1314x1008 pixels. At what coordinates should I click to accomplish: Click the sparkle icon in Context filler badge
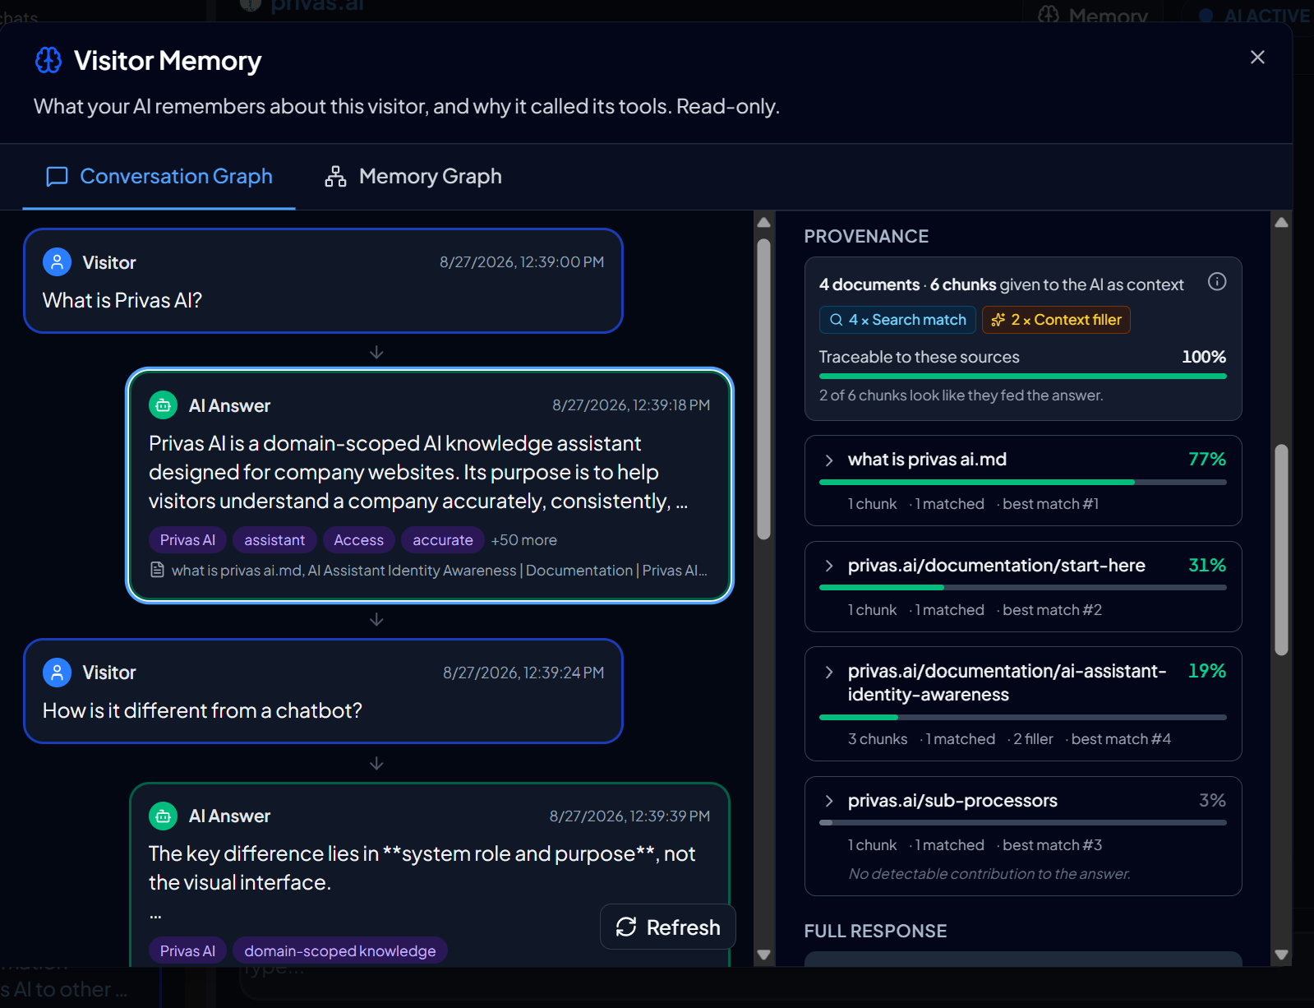[998, 320]
